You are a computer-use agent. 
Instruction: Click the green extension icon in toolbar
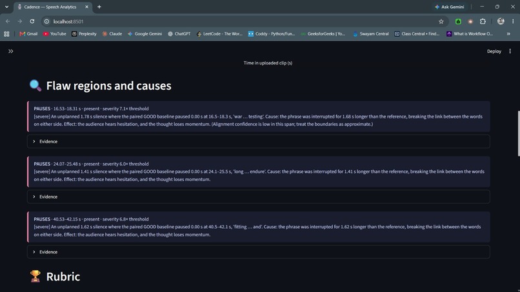pos(458,21)
